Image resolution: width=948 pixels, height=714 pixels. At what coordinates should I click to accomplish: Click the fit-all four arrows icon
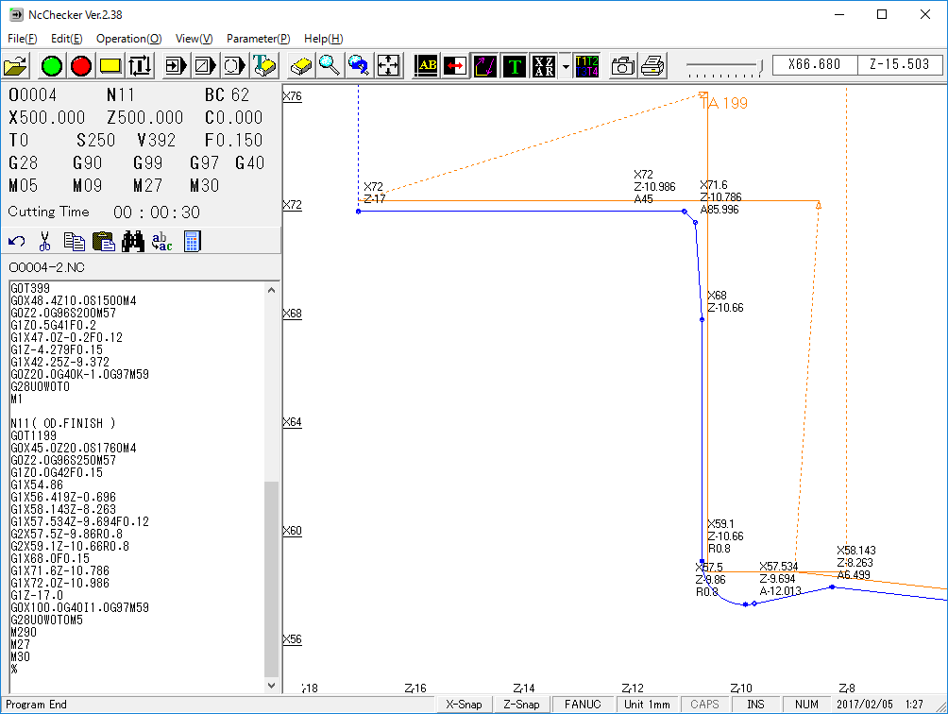[x=389, y=65]
